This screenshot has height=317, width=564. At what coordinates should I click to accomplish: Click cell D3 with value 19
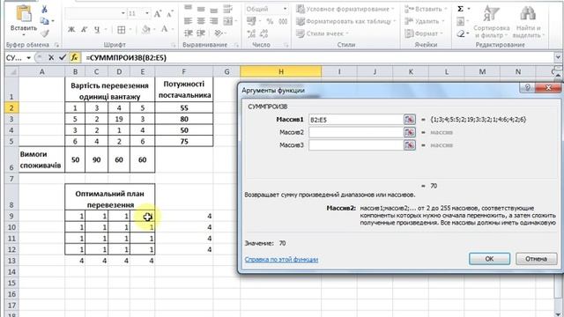coord(119,119)
